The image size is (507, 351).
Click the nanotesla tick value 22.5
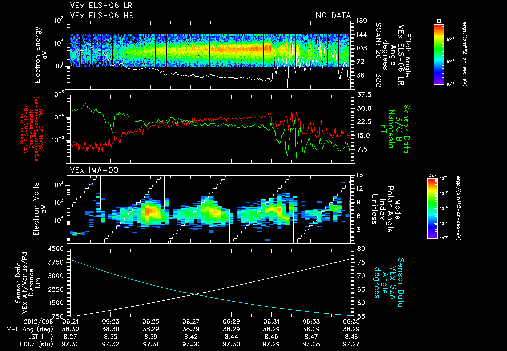click(x=364, y=122)
